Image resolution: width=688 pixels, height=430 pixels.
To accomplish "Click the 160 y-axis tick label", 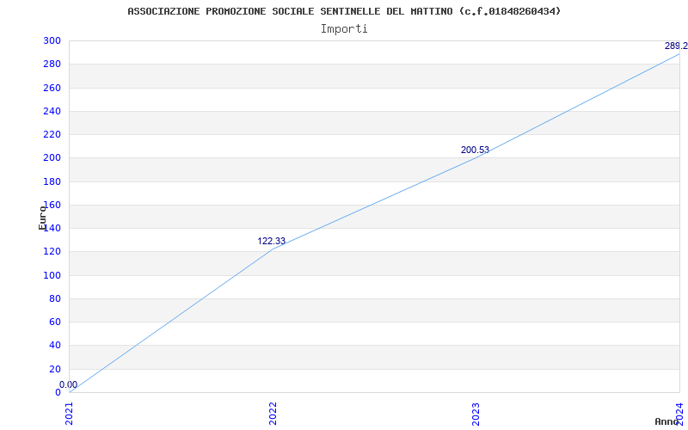I will 52,205.
